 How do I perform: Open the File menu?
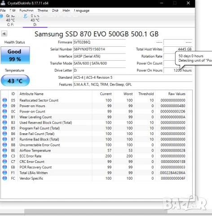point(3,10)
